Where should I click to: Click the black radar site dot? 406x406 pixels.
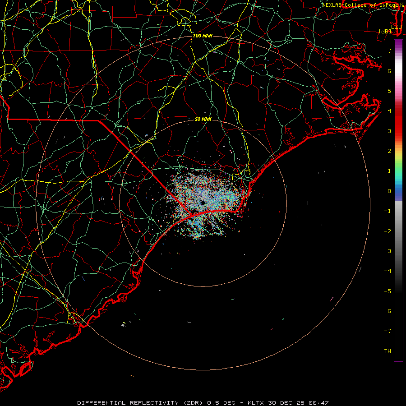203,203
